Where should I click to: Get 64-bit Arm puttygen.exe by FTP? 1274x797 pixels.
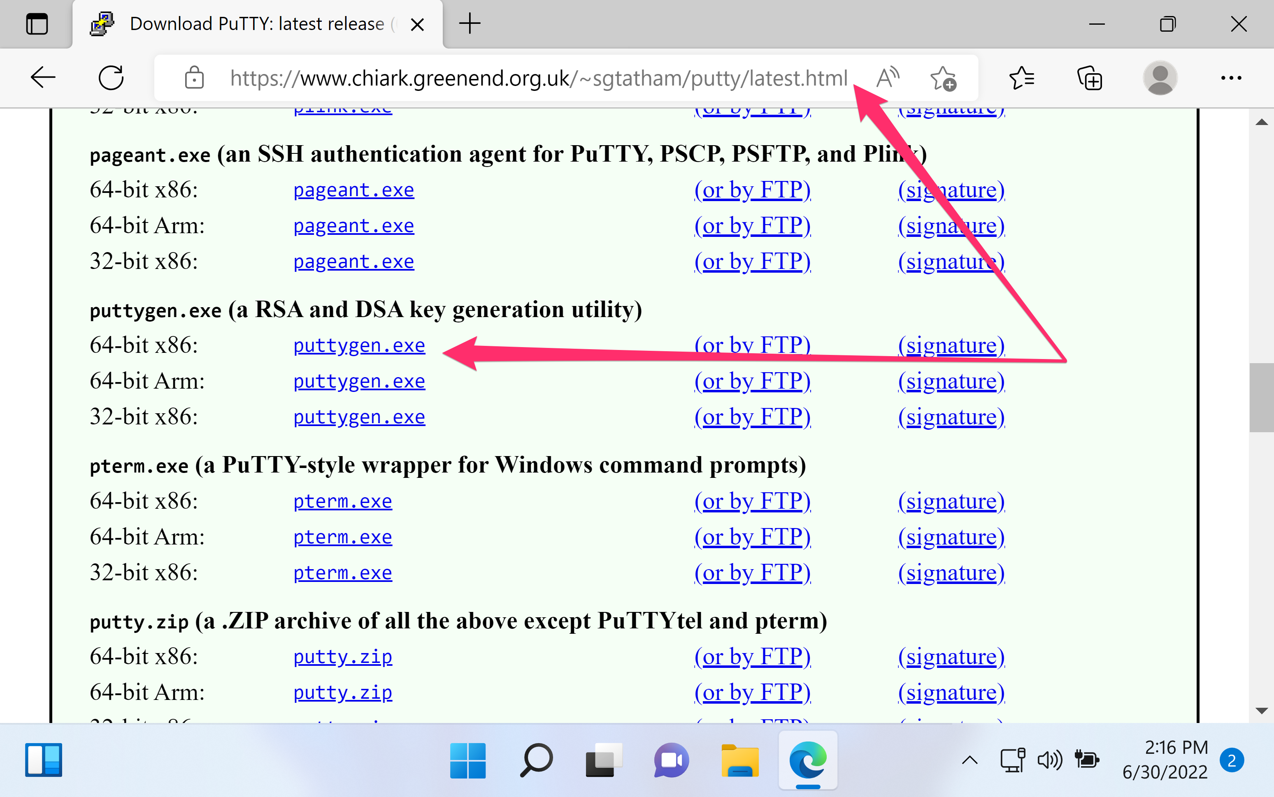tap(753, 381)
